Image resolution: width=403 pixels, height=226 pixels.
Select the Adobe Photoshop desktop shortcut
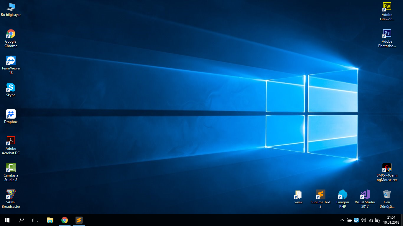[387, 38]
